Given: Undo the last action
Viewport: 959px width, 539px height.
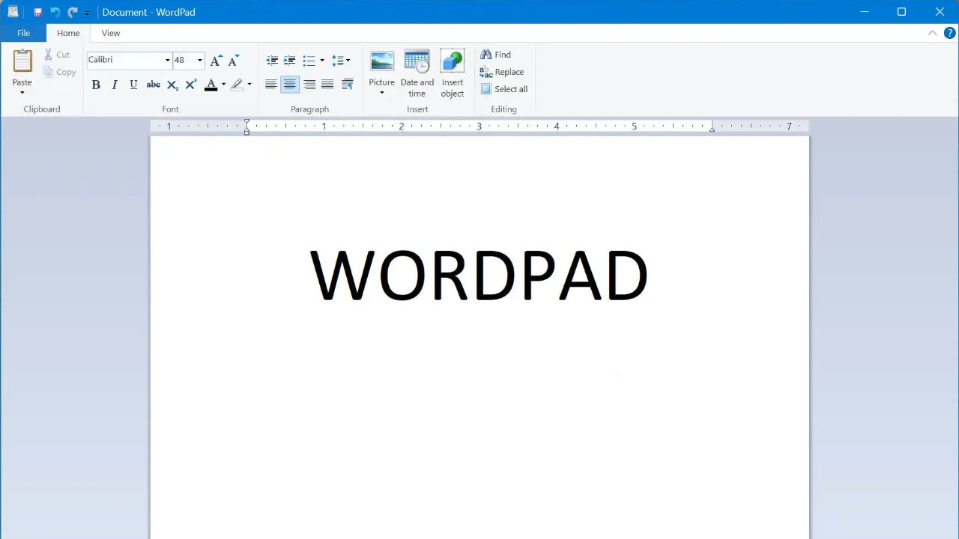Looking at the screenshot, I should point(55,12).
